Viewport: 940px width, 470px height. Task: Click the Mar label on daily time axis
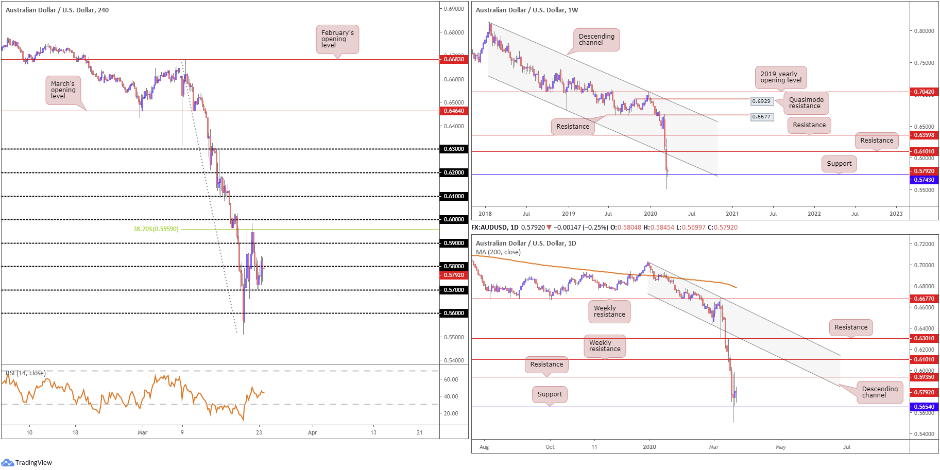pyautogui.click(x=713, y=447)
